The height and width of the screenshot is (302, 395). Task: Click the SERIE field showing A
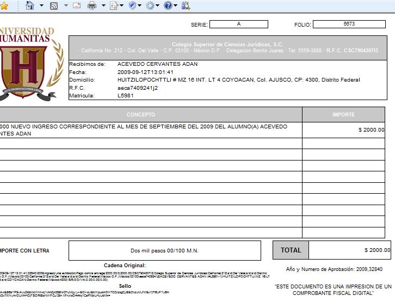click(x=238, y=24)
